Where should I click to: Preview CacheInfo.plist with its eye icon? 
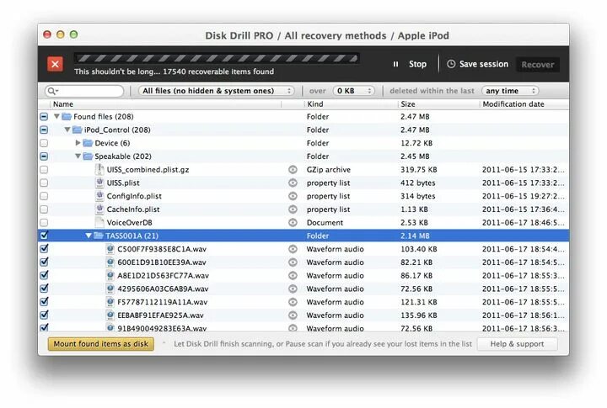[x=293, y=209]
